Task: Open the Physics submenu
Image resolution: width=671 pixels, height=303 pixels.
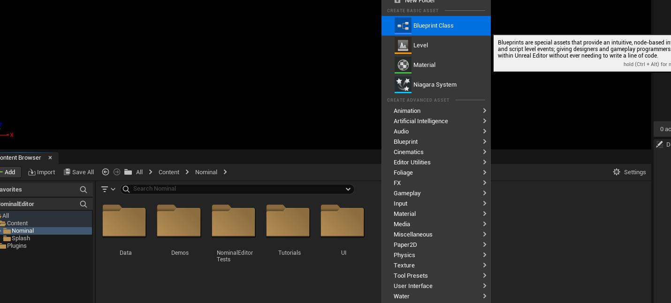Action: coord(436,255)
